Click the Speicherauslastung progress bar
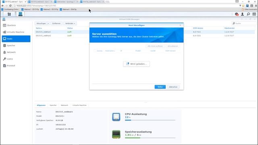Image resolution: width=258 pixels, height=145 pixels. 150,138
